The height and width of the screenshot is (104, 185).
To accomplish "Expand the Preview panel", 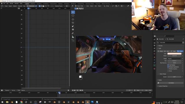I will point(160,46).
